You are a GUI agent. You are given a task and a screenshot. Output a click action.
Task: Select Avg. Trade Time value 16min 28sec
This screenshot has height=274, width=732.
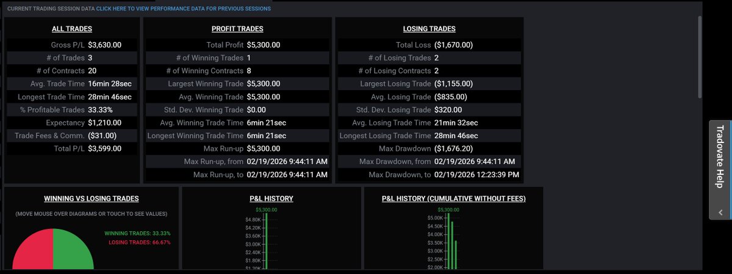[x=109, y=84]
